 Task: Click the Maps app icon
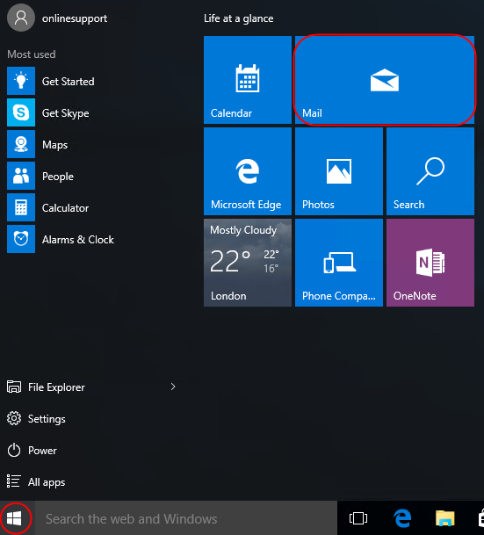click(21, 144)
